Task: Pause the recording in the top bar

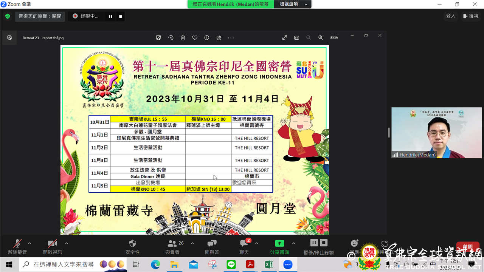Action: (110, 16)
